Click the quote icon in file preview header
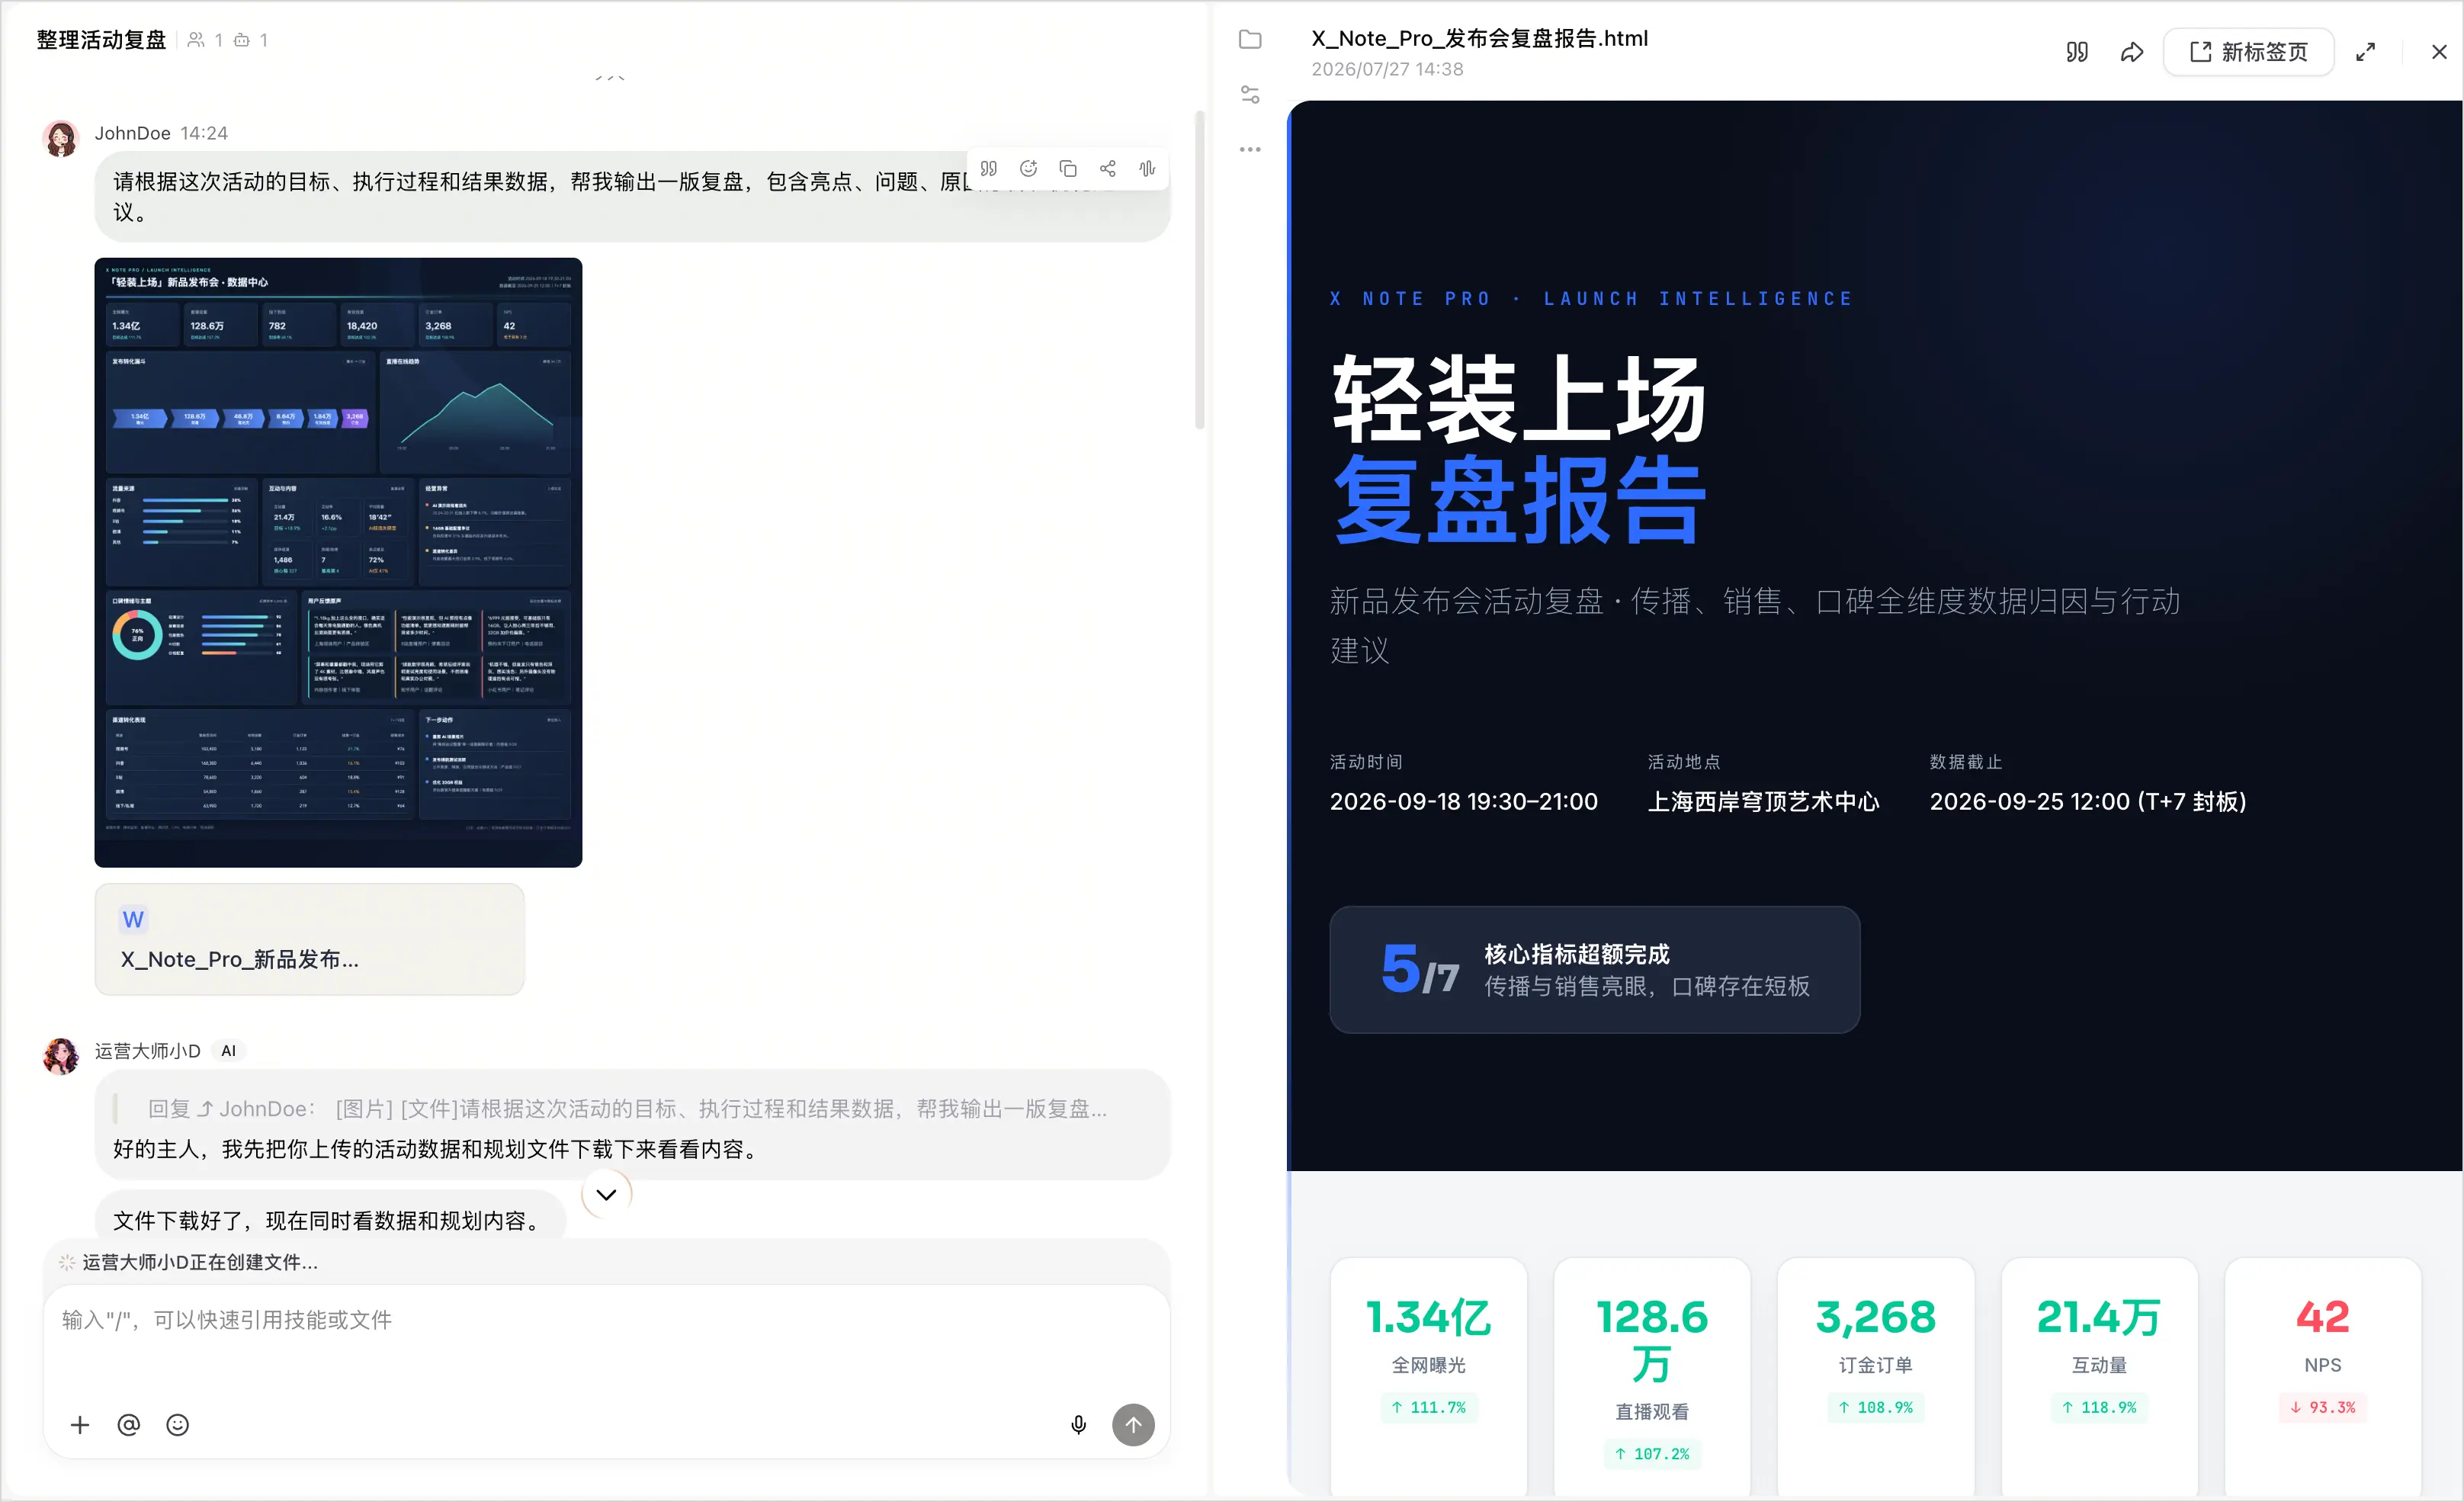2464x1502 pixels. (2077, 52)
